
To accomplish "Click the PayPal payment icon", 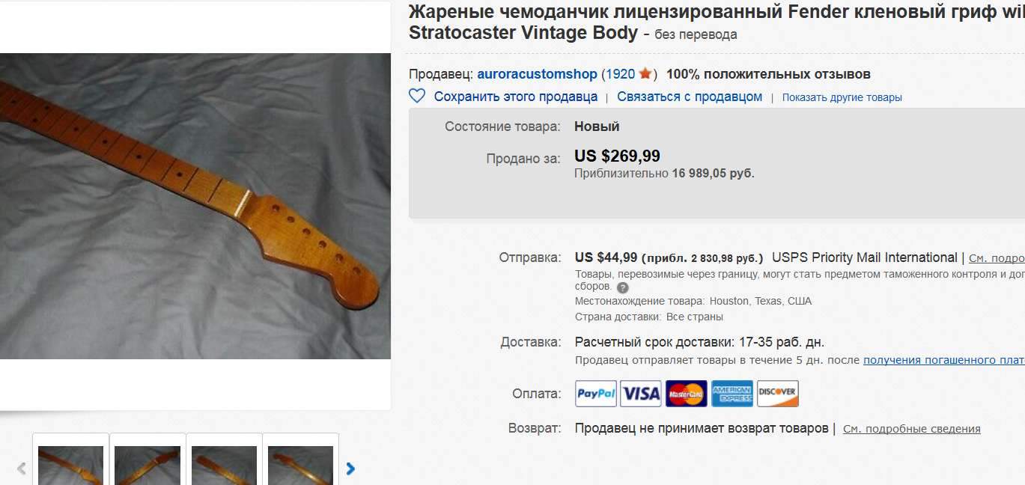I will coord(596,394).
